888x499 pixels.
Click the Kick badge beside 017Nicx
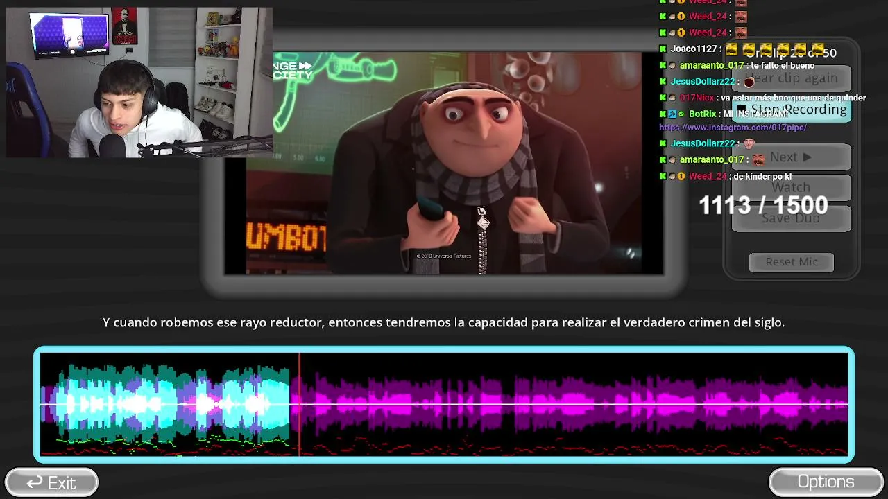click(663, 98)
